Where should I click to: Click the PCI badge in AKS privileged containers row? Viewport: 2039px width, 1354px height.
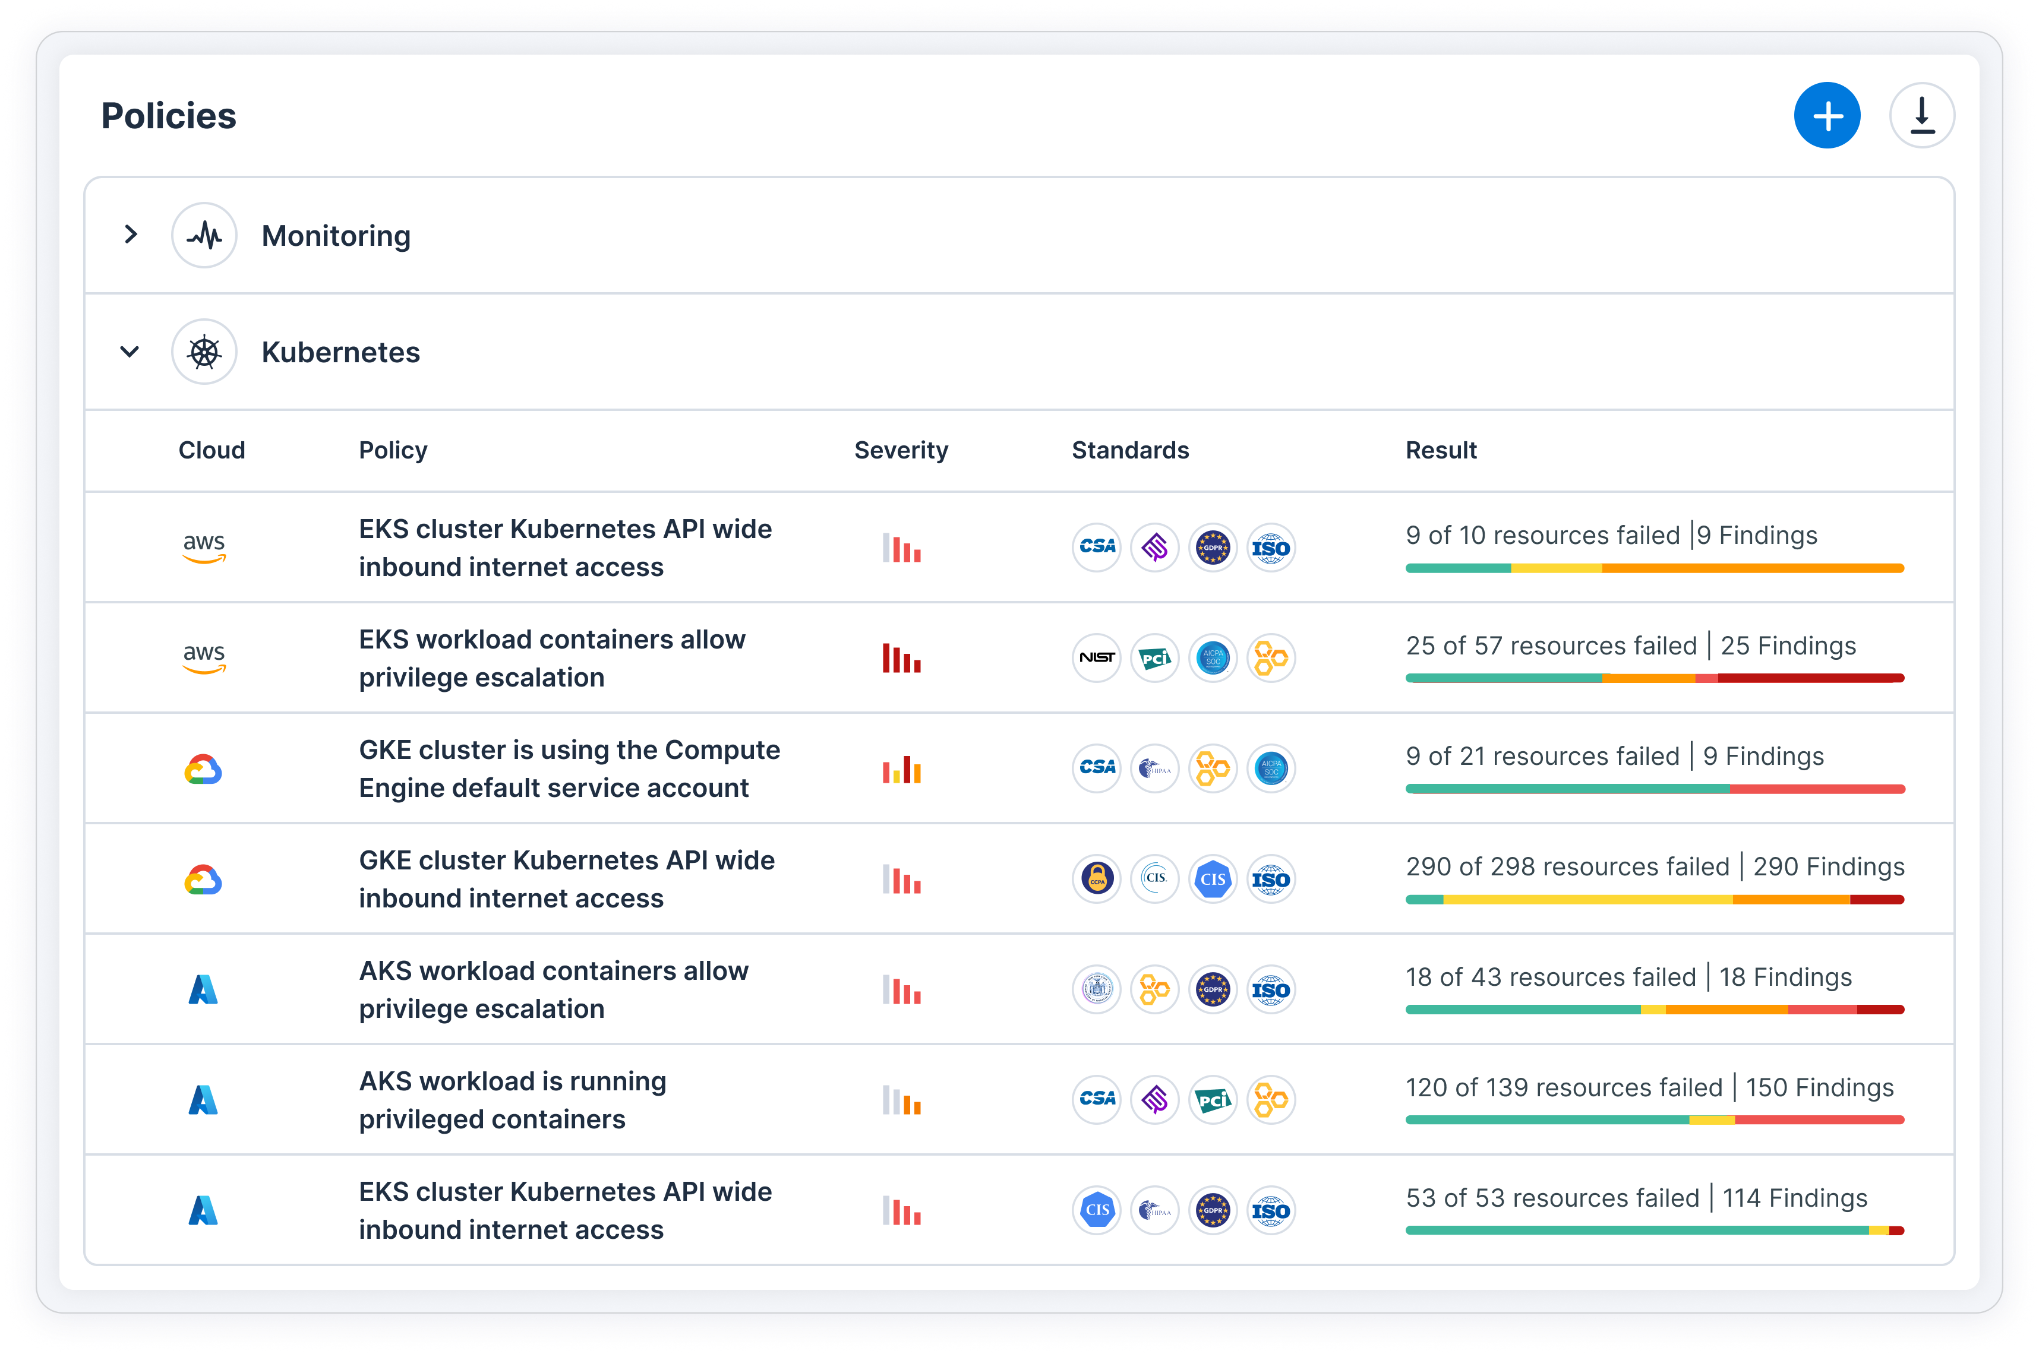pos(1213,1100)
